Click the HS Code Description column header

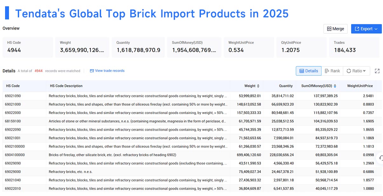click(x=66, y=86)
